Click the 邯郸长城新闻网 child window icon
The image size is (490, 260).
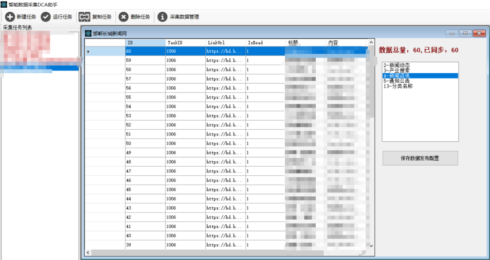(88, 34)
